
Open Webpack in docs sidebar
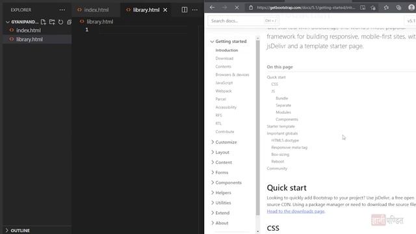(224, 91)
